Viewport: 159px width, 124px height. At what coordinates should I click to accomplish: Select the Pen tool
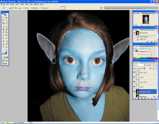[x=3, y=41]
